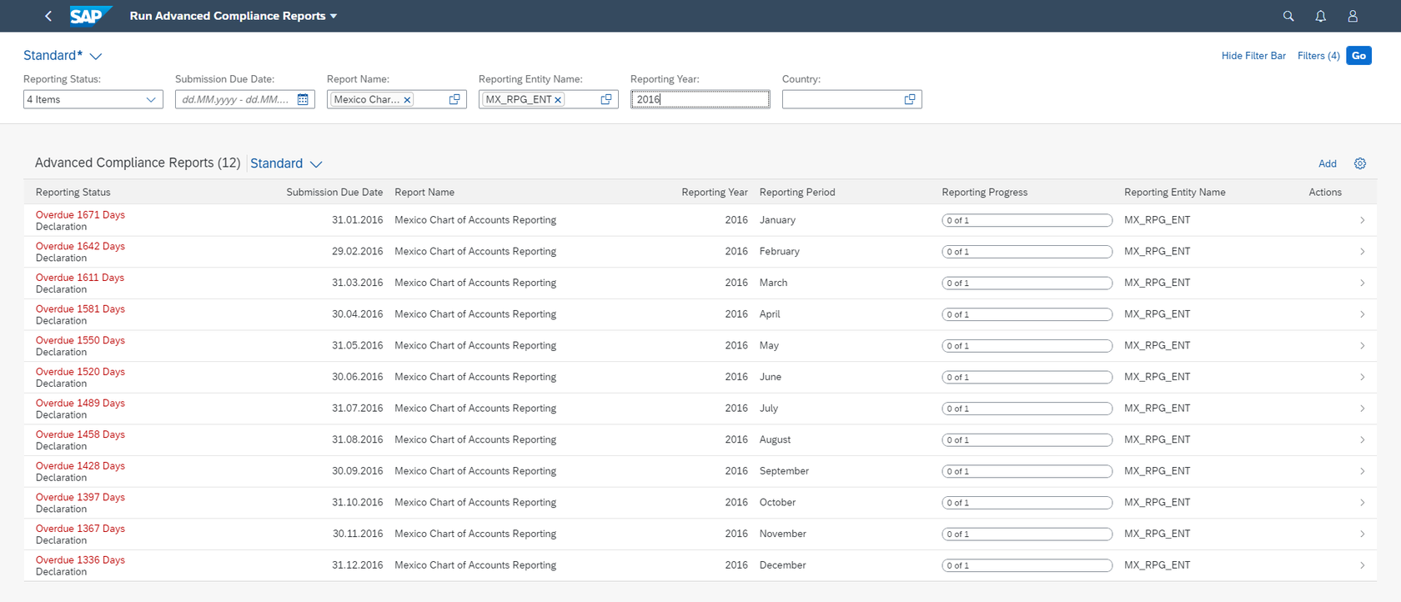Sort by Submission Due Date column header
Screen dimensions: 1401x602
334,192
